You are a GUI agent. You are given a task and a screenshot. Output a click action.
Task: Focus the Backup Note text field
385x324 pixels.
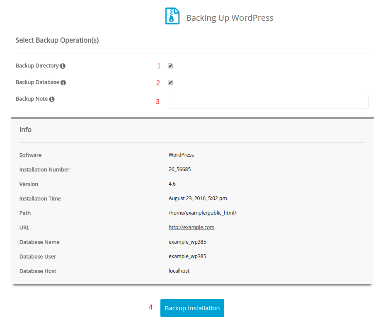tap(268, 102)
